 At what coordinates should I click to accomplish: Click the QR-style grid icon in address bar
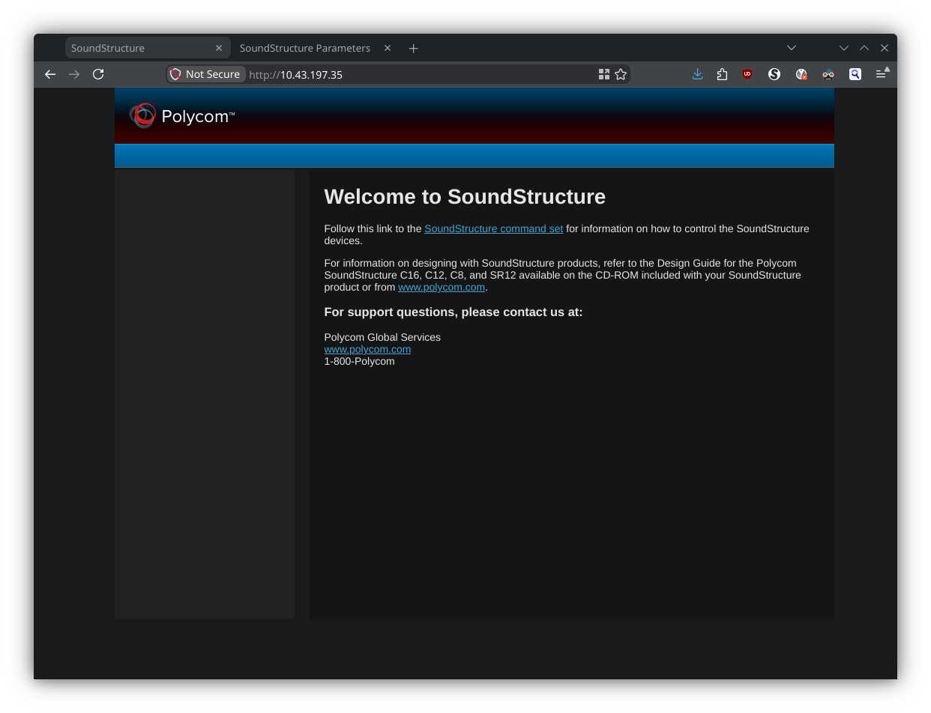(x=603, y=74)
